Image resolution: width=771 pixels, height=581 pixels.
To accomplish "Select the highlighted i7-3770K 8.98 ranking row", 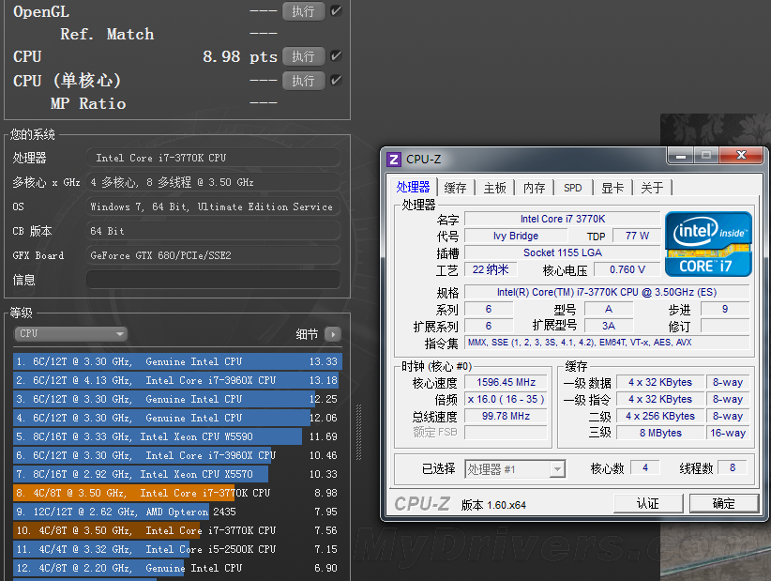I will (176, 493).
